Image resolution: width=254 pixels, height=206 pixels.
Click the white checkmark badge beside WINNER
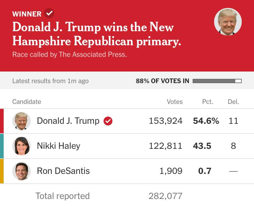click(x=49, y=13)
